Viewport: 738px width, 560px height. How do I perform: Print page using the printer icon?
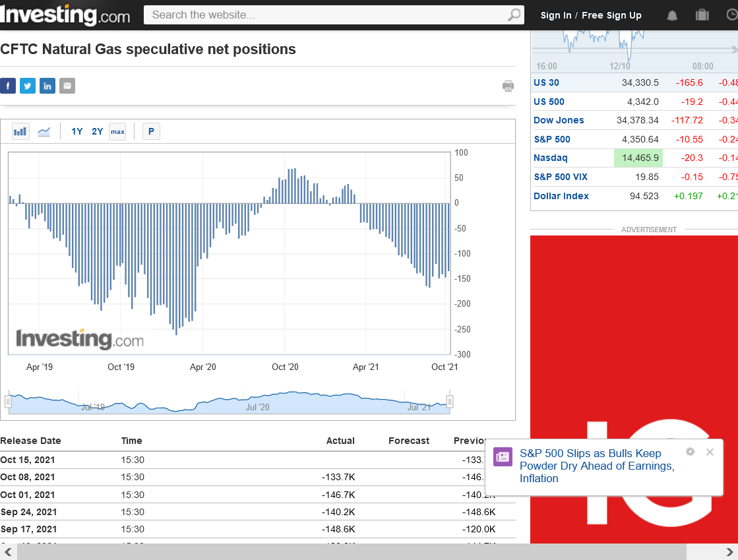[x=508, y=86]
